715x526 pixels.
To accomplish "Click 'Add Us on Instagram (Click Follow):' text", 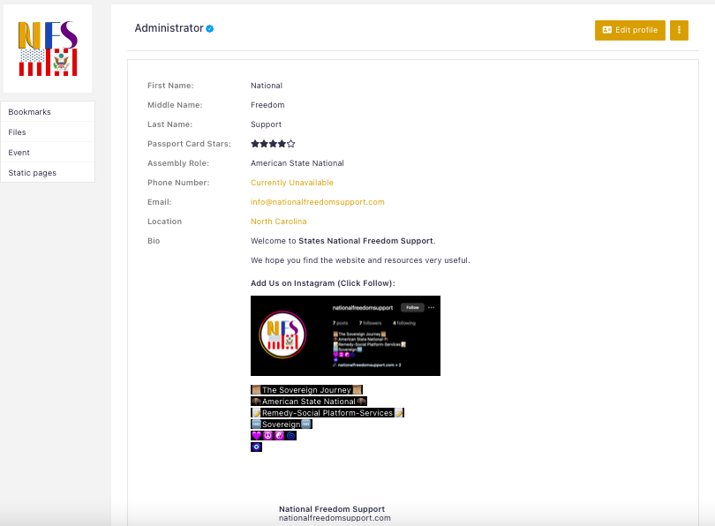I will pyautogui.click(x=323, y=283).
